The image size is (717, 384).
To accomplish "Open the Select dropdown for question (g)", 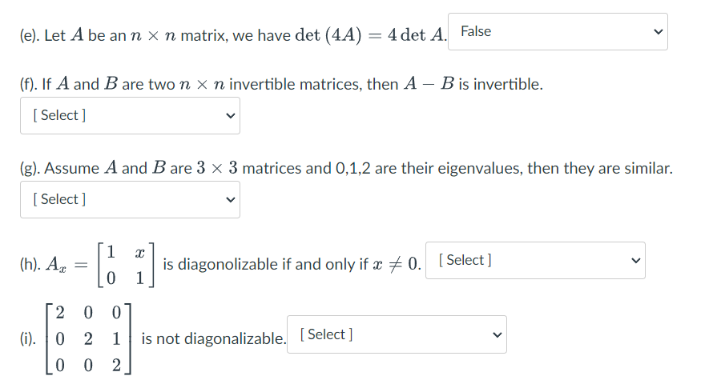I will [x=130, y=199].
